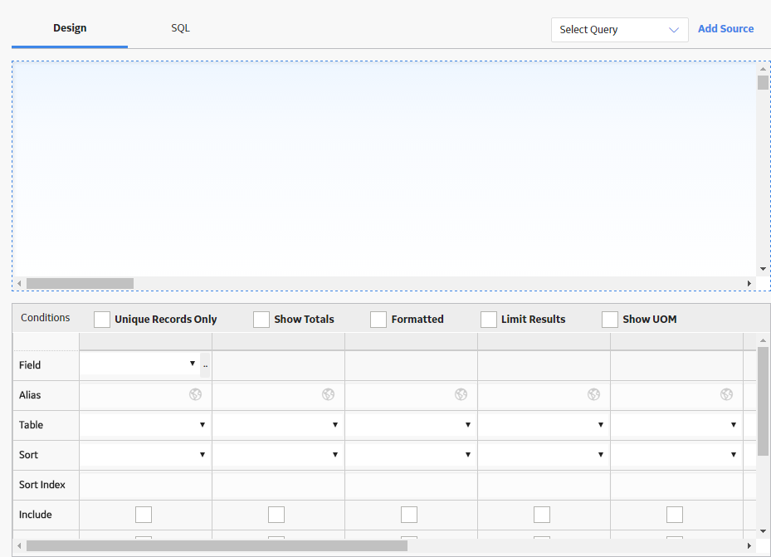
Task: Check Include box in fourth column
Action: click(542, 515)
